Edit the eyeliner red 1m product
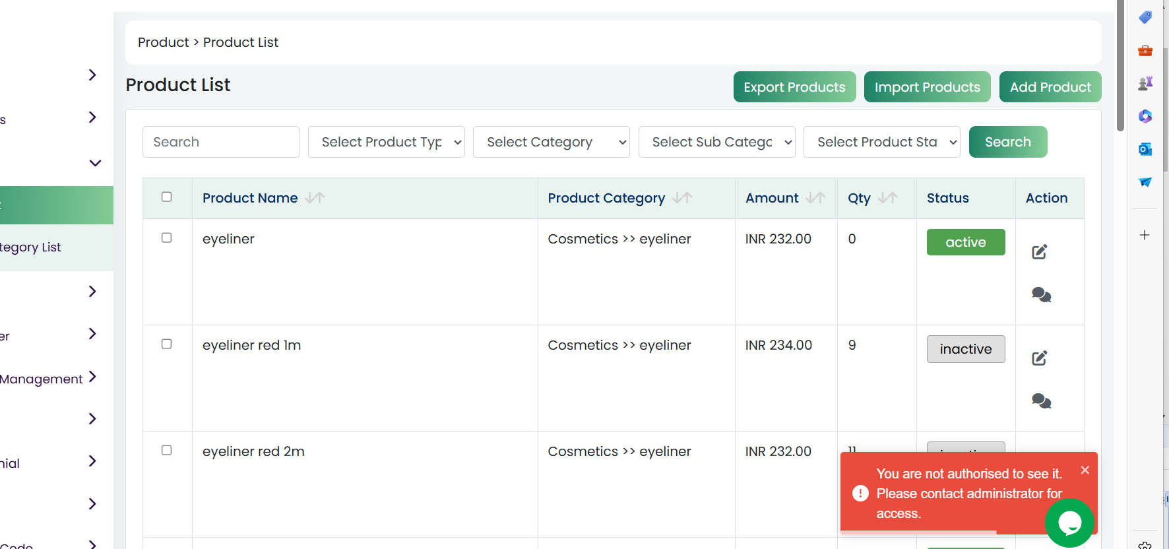This screenshot has width=1169, height=549. click(1040, 358)
